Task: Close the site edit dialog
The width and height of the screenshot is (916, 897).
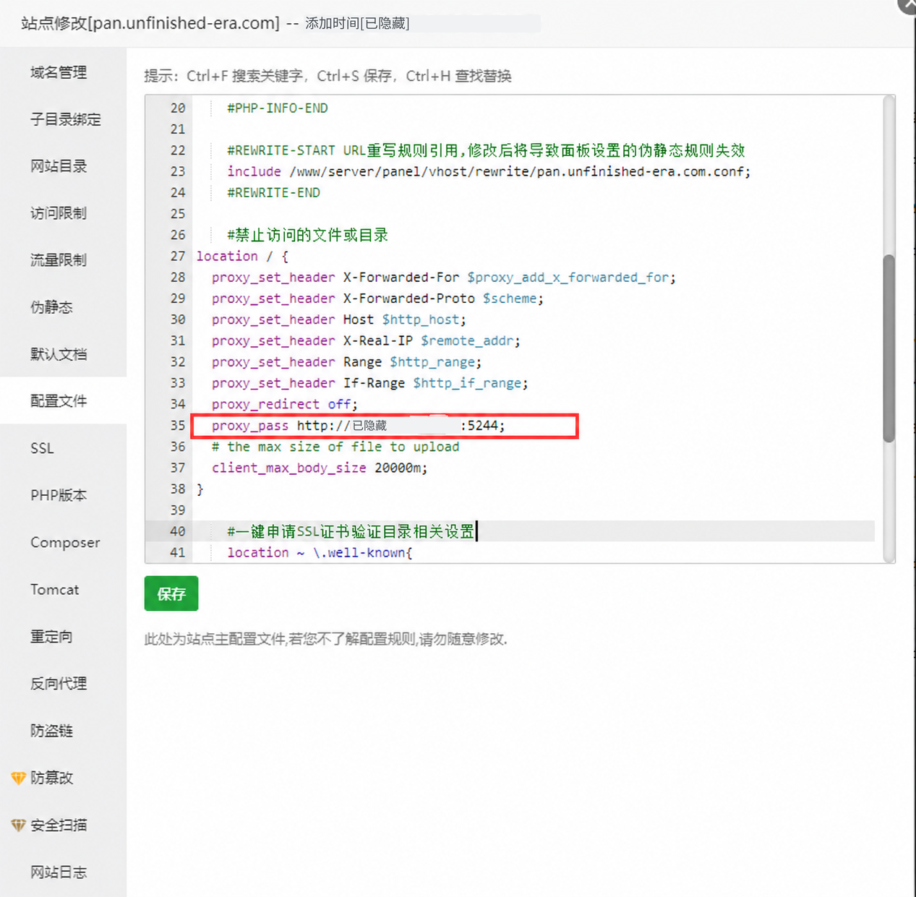Action: tap(908, 4)
